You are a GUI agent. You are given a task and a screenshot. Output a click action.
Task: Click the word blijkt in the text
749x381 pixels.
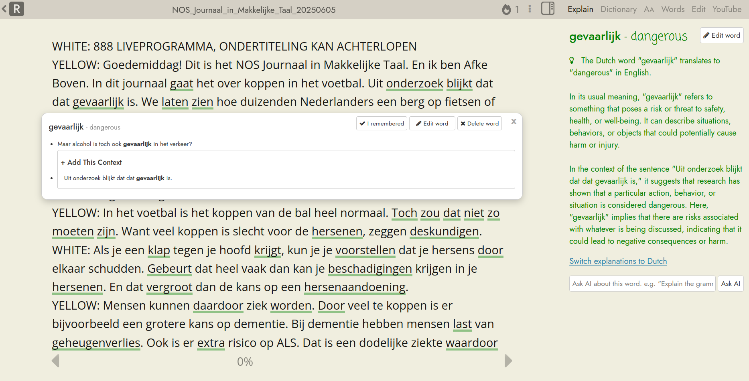pyautogui.click(x=459, y=83)
